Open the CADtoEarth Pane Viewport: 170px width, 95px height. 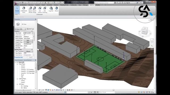point(24,10)
